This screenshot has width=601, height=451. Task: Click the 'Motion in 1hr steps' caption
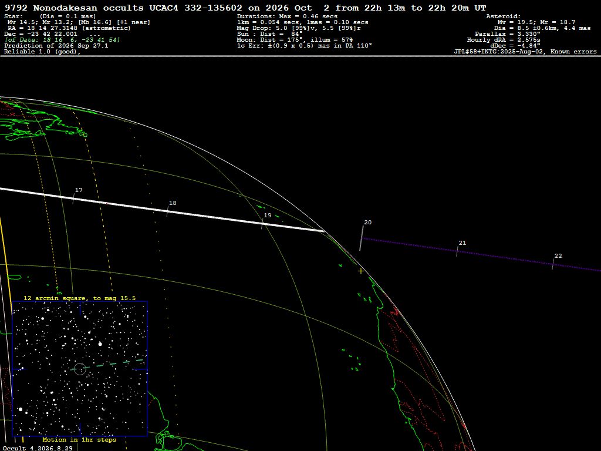coord(79,439)
